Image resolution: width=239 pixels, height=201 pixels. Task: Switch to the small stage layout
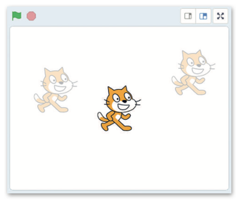[x=188, y=16]
